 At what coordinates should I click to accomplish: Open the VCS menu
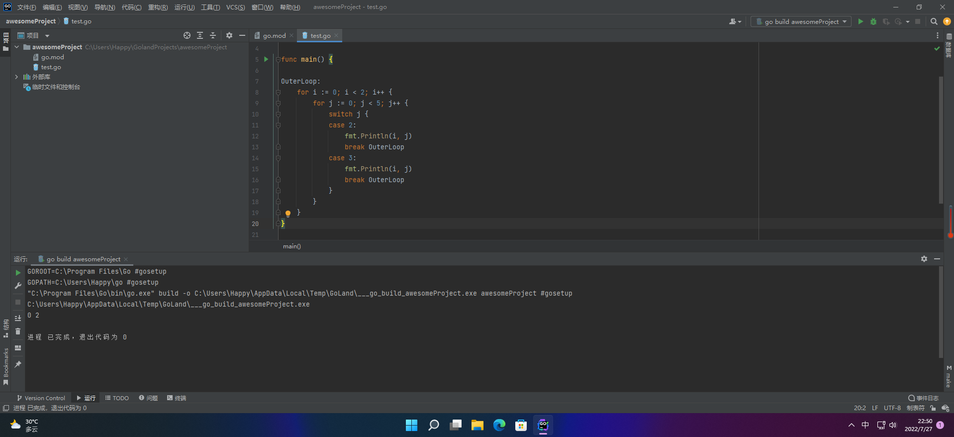click(x=235, y=7)
